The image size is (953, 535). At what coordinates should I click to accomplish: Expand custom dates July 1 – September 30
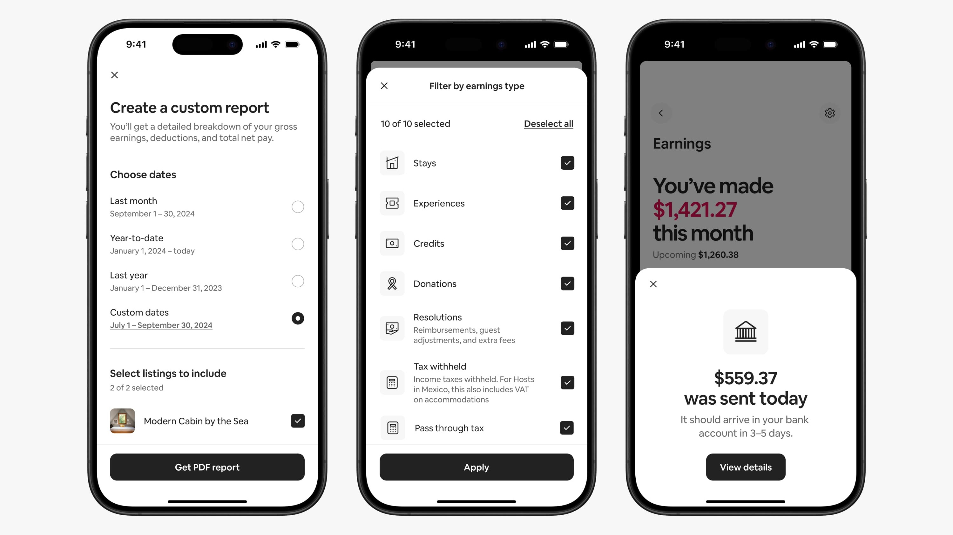(161, 325)
